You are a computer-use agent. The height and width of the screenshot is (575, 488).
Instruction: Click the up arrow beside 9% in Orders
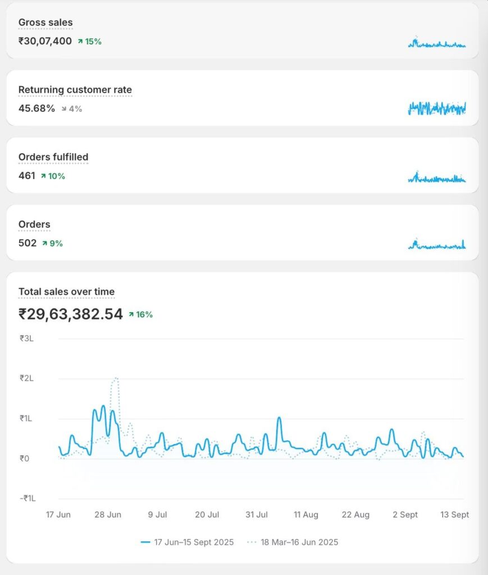tap(45, 243)
